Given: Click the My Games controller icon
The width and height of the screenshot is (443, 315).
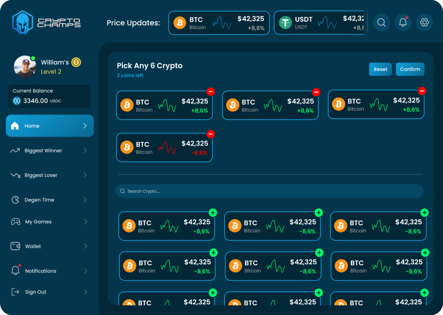Looking at the screenshot, I should point(15,222).
